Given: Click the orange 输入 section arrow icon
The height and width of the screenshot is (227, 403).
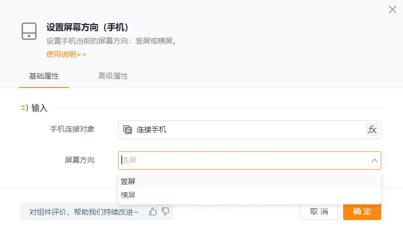Looking at the screenshot, I should click(23, 108).
